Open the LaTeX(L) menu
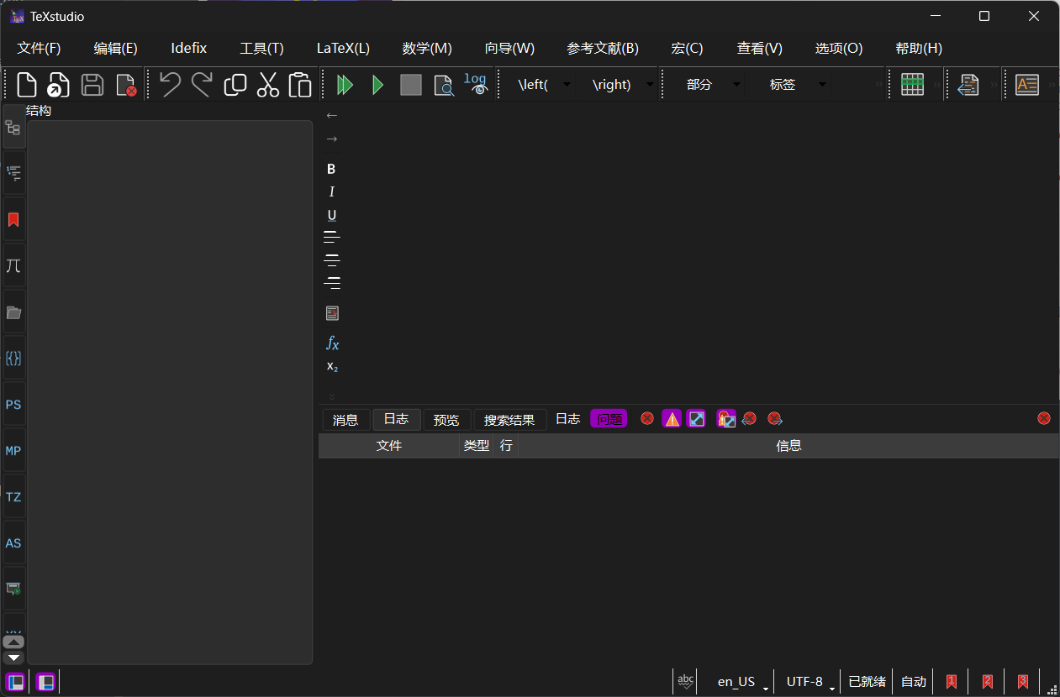 pos(343,49)
